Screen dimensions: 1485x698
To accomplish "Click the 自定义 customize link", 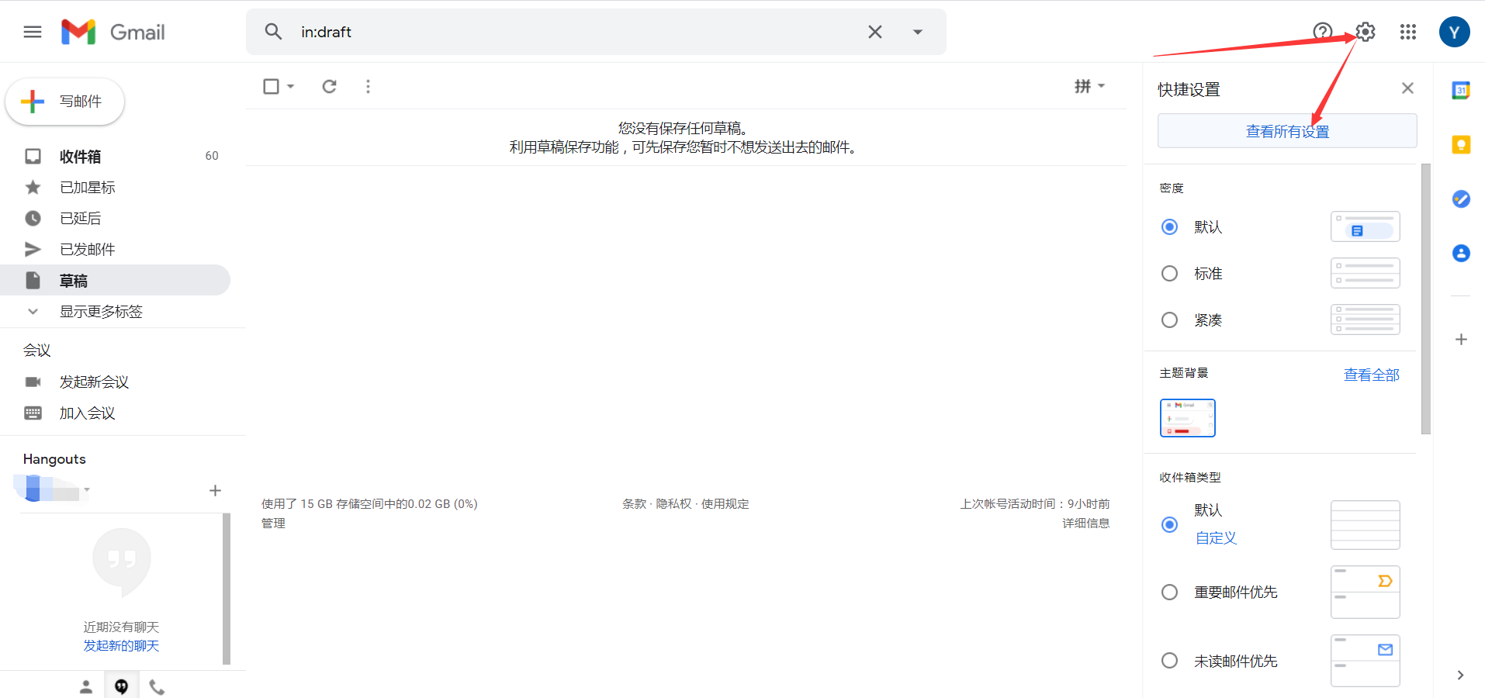I will tap(1216, 538).
